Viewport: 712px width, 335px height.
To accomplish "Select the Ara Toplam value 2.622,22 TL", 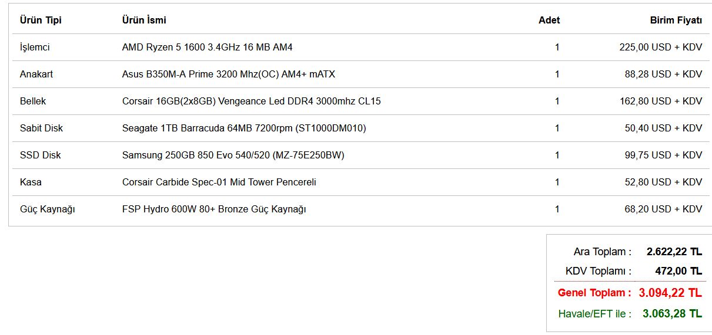I will [674, 252].
